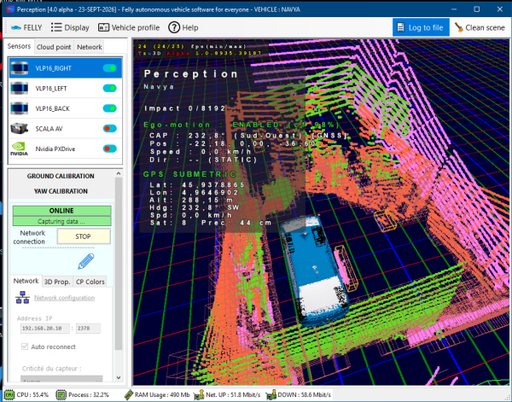
Task: Open the Display menu
Action: click(70, 28)
